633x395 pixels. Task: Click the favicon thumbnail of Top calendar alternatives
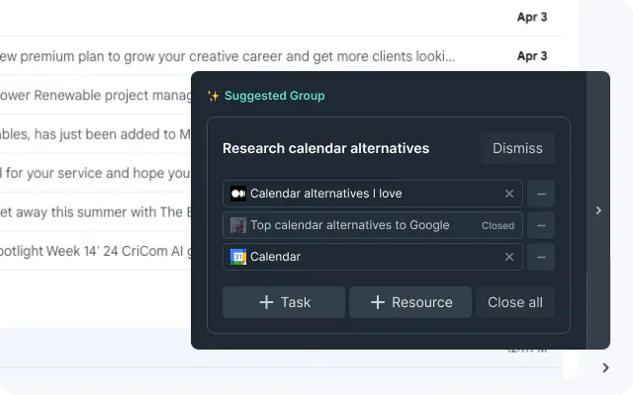[x=238, y=225]
